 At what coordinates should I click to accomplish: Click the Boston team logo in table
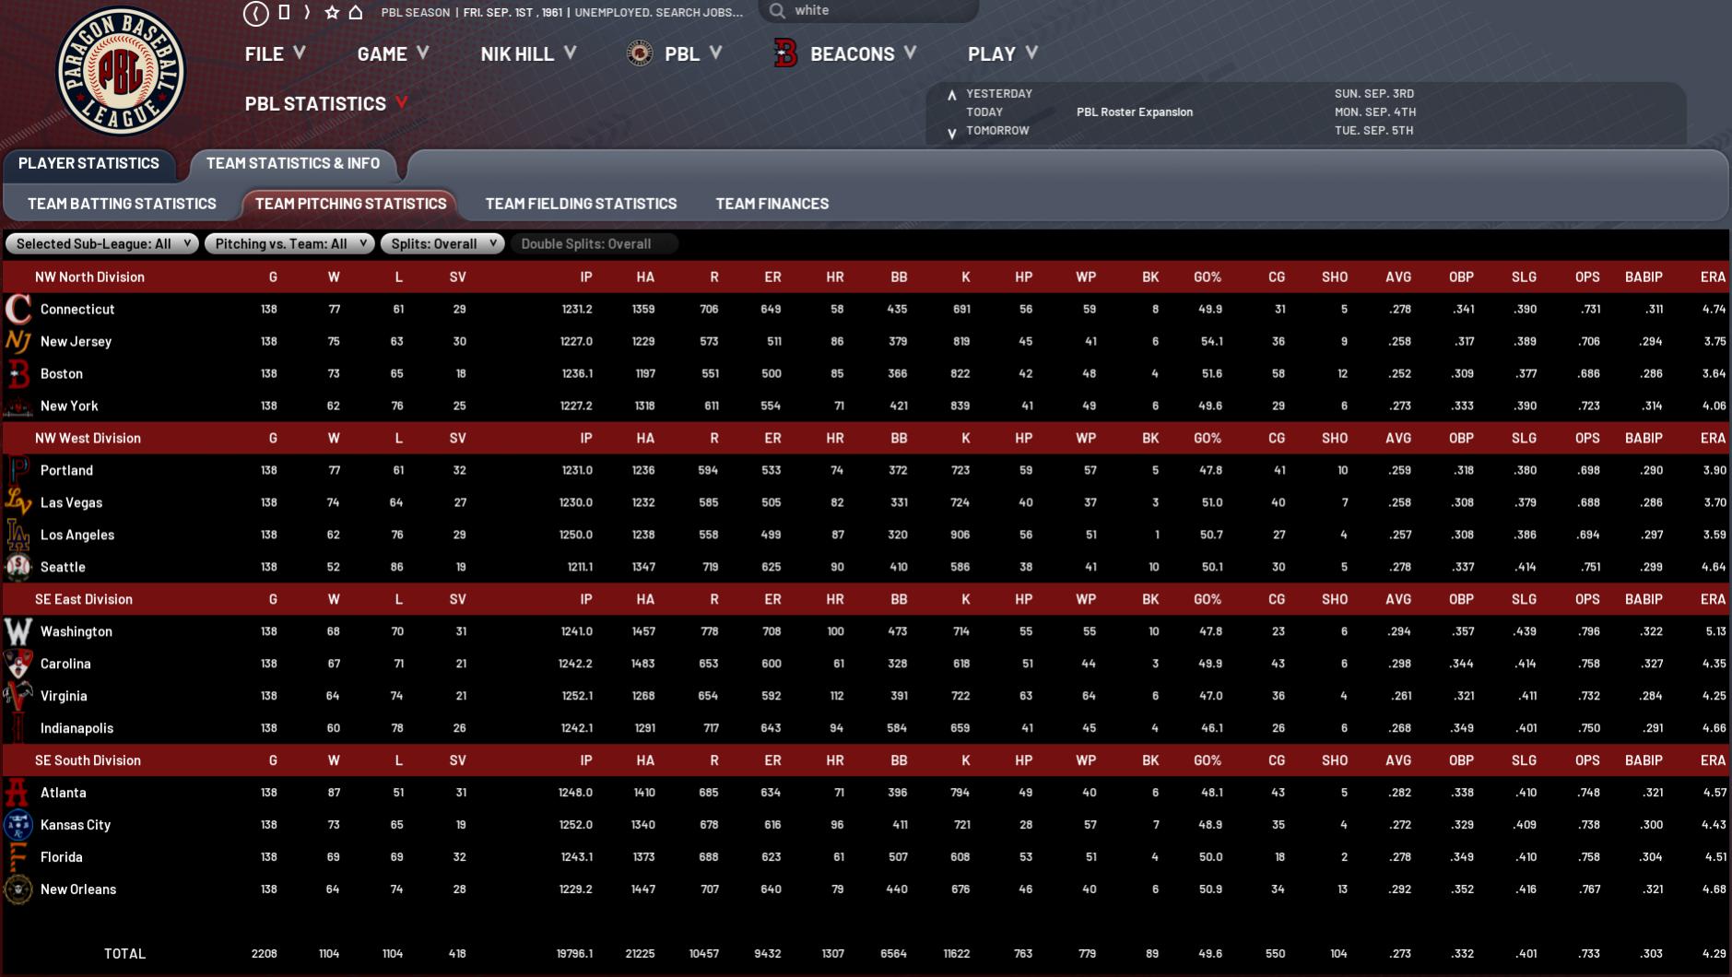(x=18, y=373)
